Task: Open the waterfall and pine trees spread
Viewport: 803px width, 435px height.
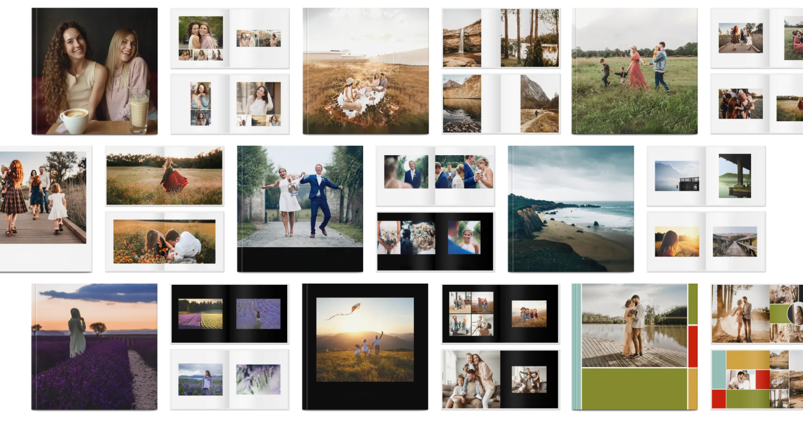Action: tap(501, 38)
